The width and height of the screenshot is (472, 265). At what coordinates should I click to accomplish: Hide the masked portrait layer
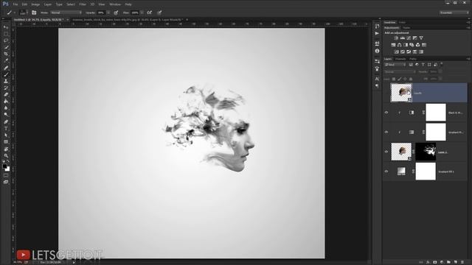pyautogui.click(x=386, y=152)
